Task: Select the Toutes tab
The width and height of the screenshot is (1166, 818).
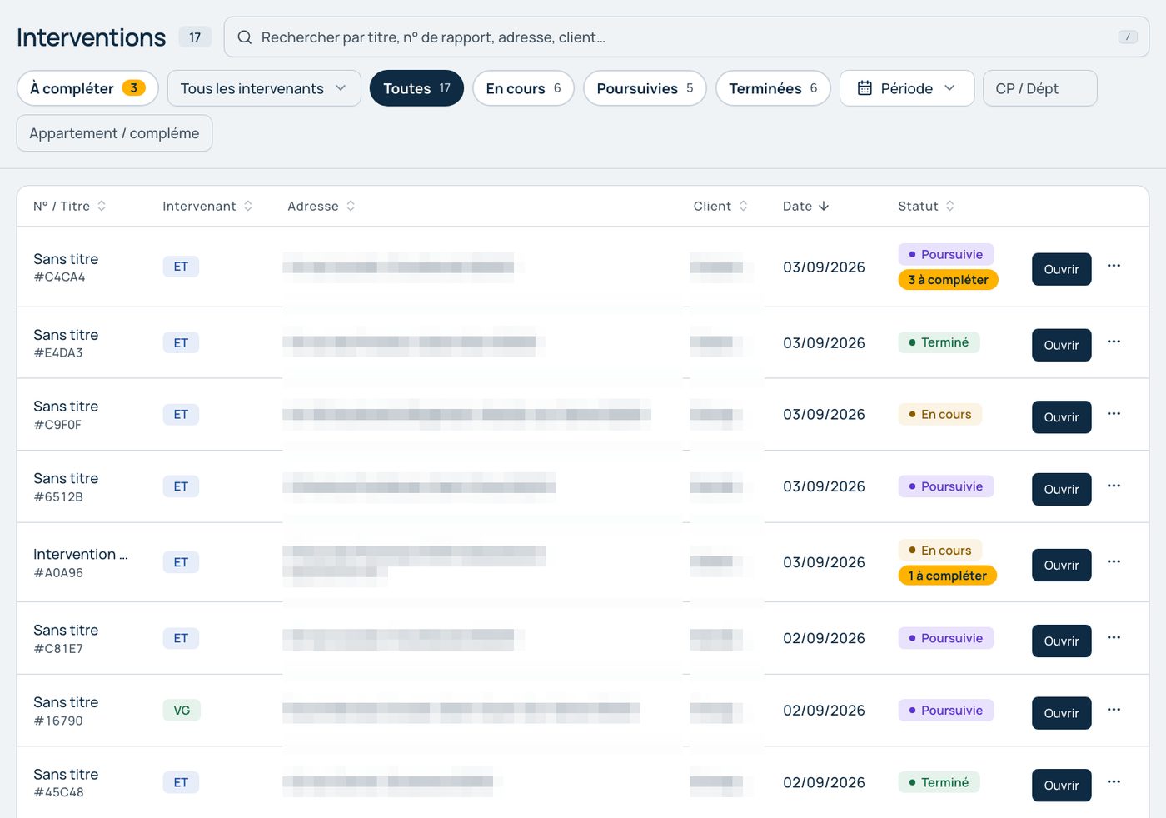Action: coord(416,88)
